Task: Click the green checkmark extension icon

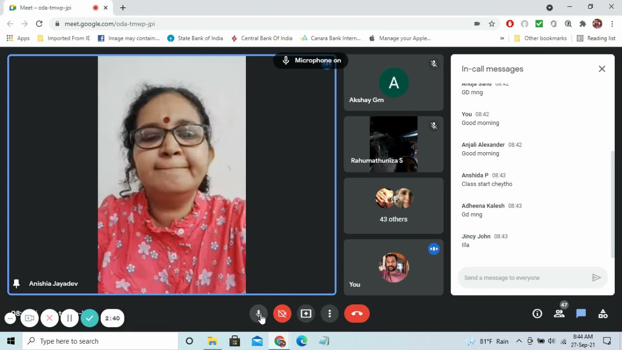Action: (539, 23)
